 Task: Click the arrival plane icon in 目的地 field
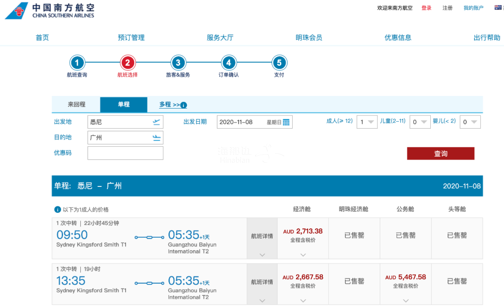156,137
